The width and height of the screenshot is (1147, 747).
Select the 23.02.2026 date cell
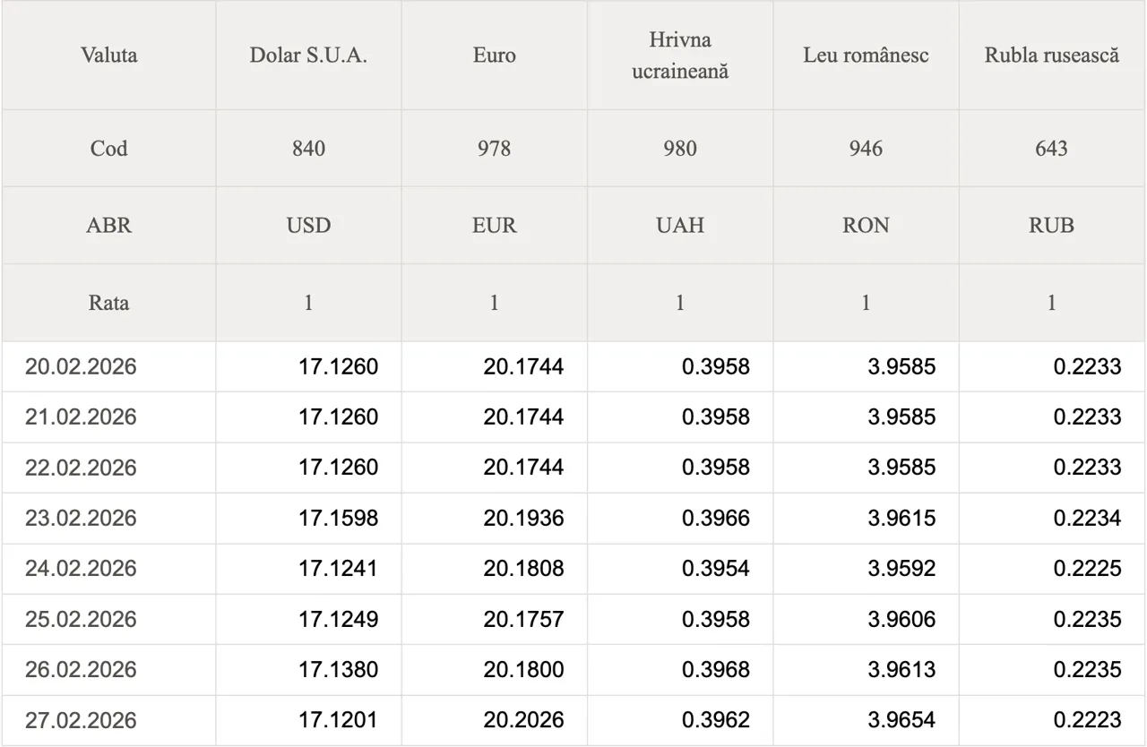[81, 519]
